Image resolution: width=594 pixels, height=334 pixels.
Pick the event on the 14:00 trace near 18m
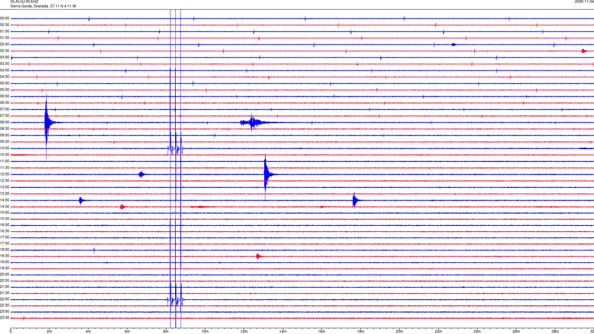[x=355, y=200]
